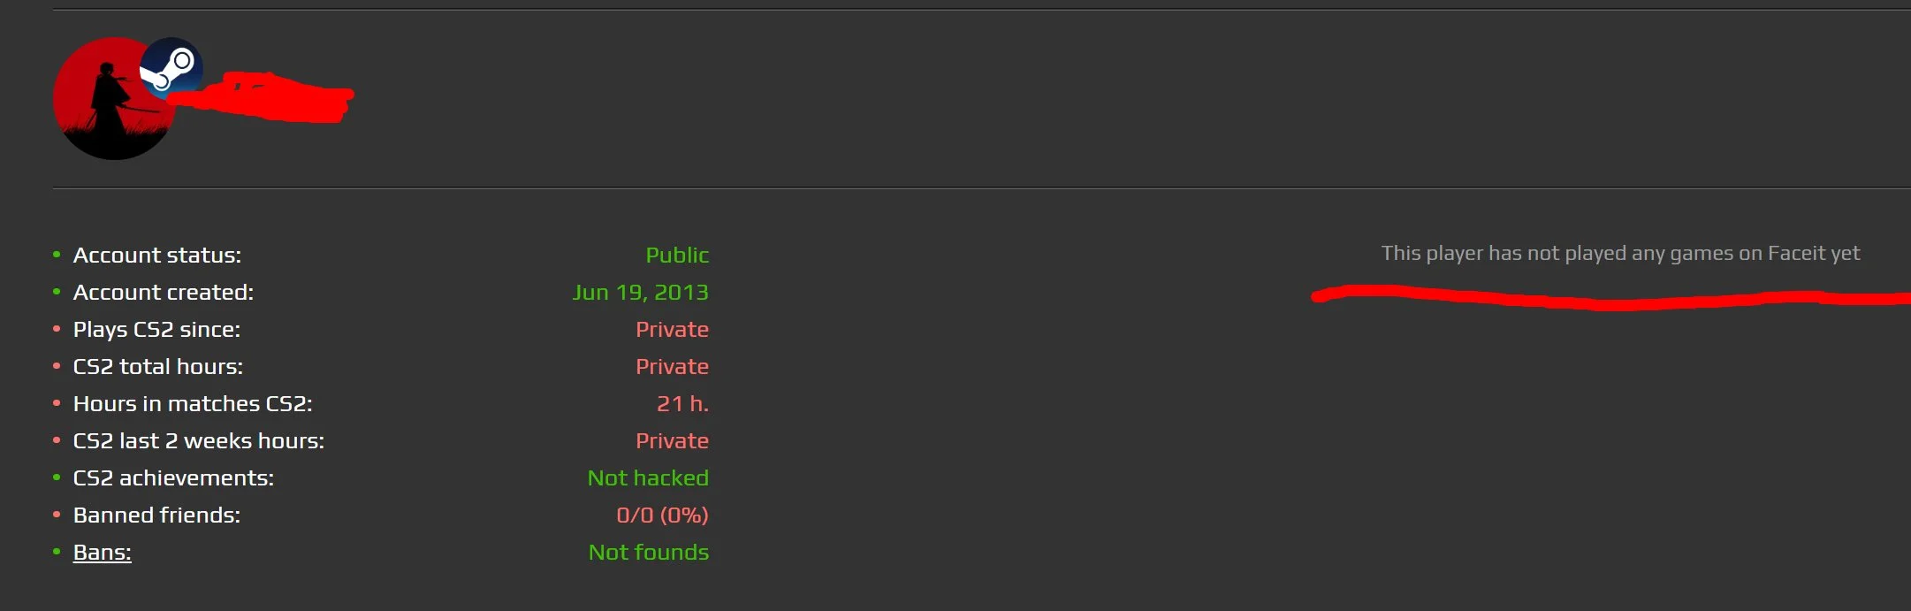Open the samurai profile avatar
This screenshot has width=1911, height=611.
click(102, 111)
